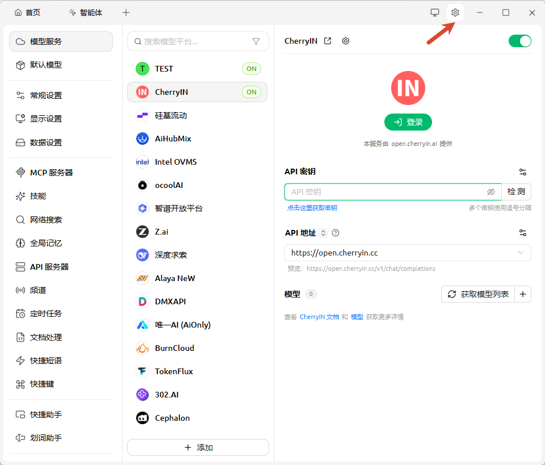
Task: Focus the API 密钥 input field
Action: [386, 192]
